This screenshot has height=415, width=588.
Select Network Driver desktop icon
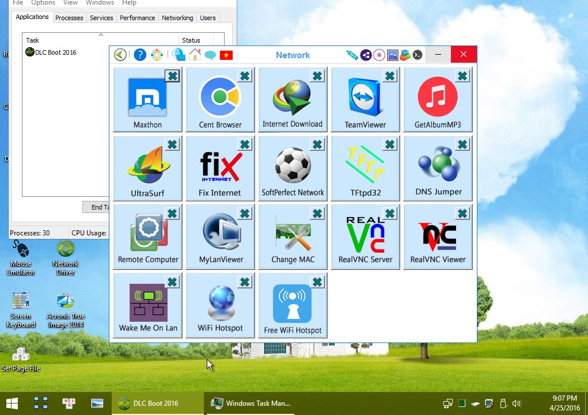coord(65,258)
